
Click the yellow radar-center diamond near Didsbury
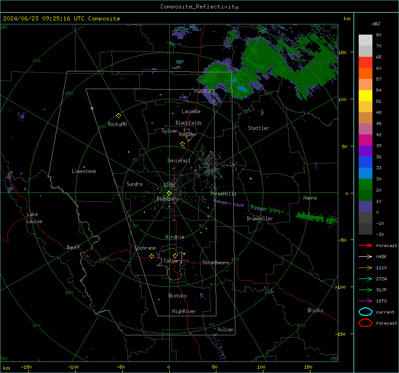click(x=169, y=193)
